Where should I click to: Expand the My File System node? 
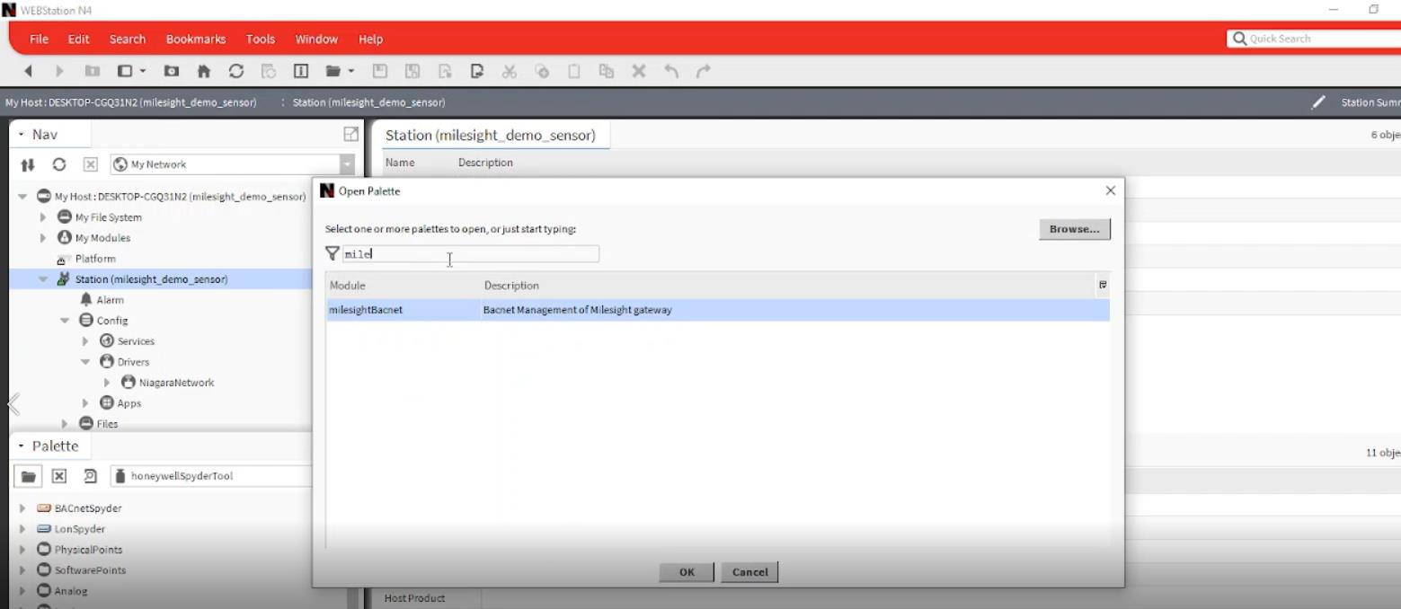coord(43,217)
